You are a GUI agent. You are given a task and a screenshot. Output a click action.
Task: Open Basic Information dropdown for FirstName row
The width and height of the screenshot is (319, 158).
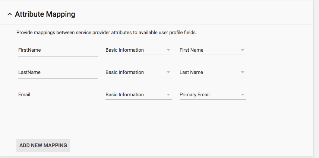point(134,50)
